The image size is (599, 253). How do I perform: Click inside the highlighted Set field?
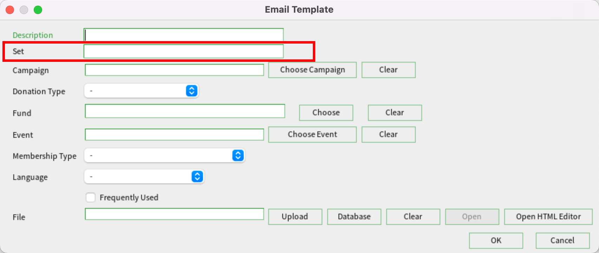pyautogui.click(x=183, y=51)
